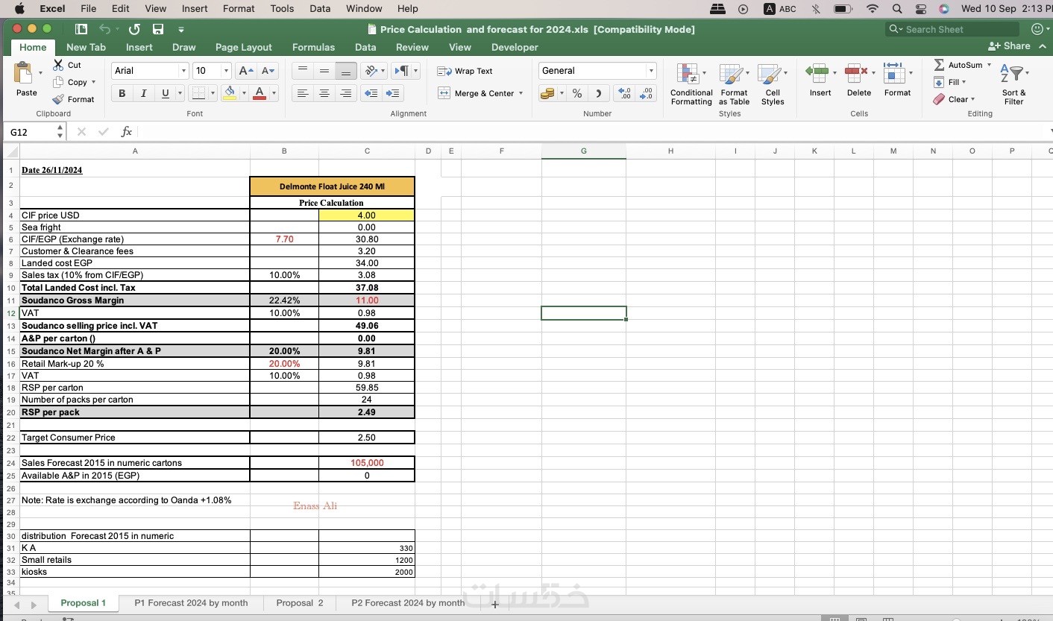Switch to the Proposal 2 sheet tab

(x=300, y=603)
